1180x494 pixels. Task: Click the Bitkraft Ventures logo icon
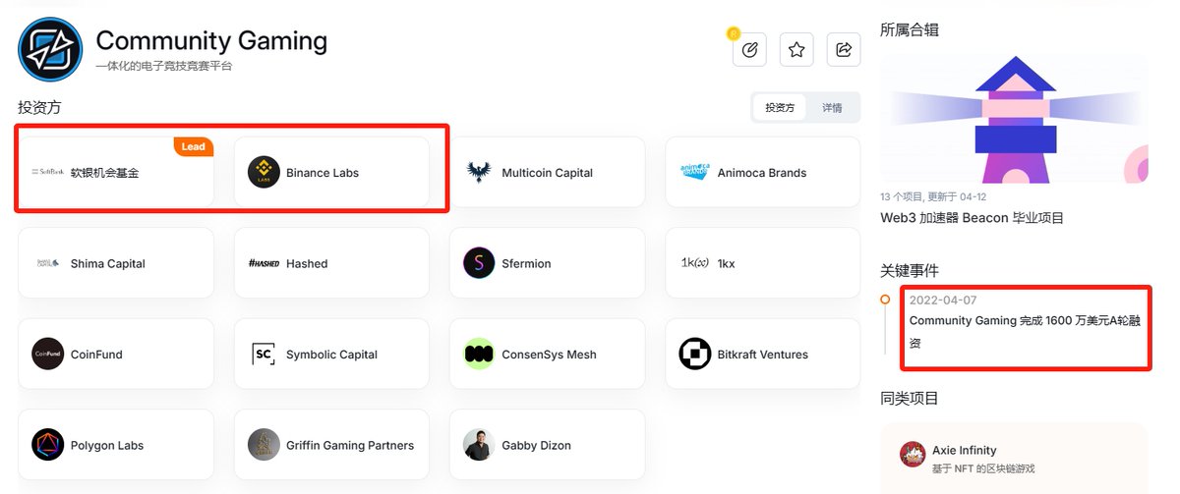pyautogui.click(x=695, y=354)
